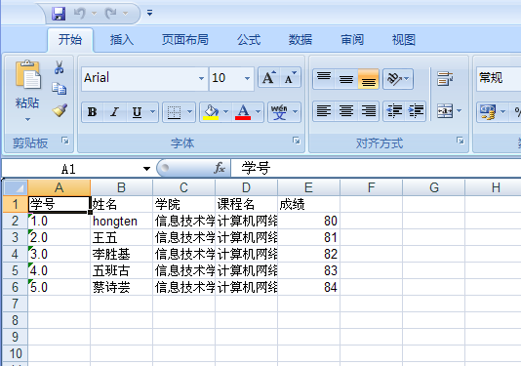
Task: Open the font color dropdown arrow
Action: point(259,112)
